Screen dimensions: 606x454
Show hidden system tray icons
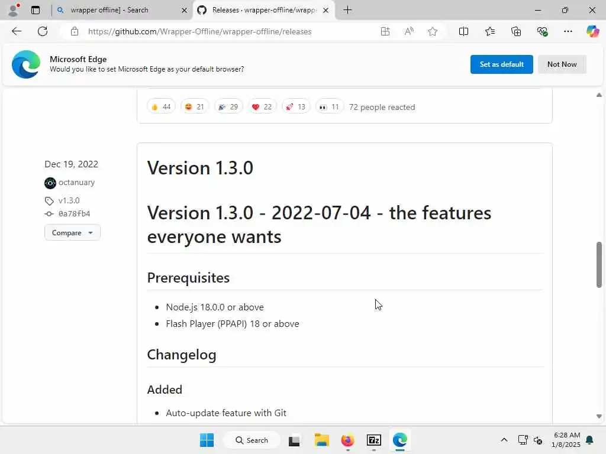tap(504, 440)
